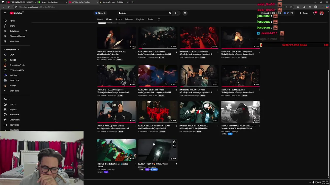Expand the Subscriptions section

point(11,50)
